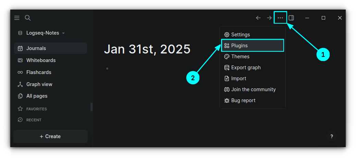Image resolution: width=356 pixels, height=158 pixels.
Task: Open Flashcards from the sidebar
Action: pos(38,72)
